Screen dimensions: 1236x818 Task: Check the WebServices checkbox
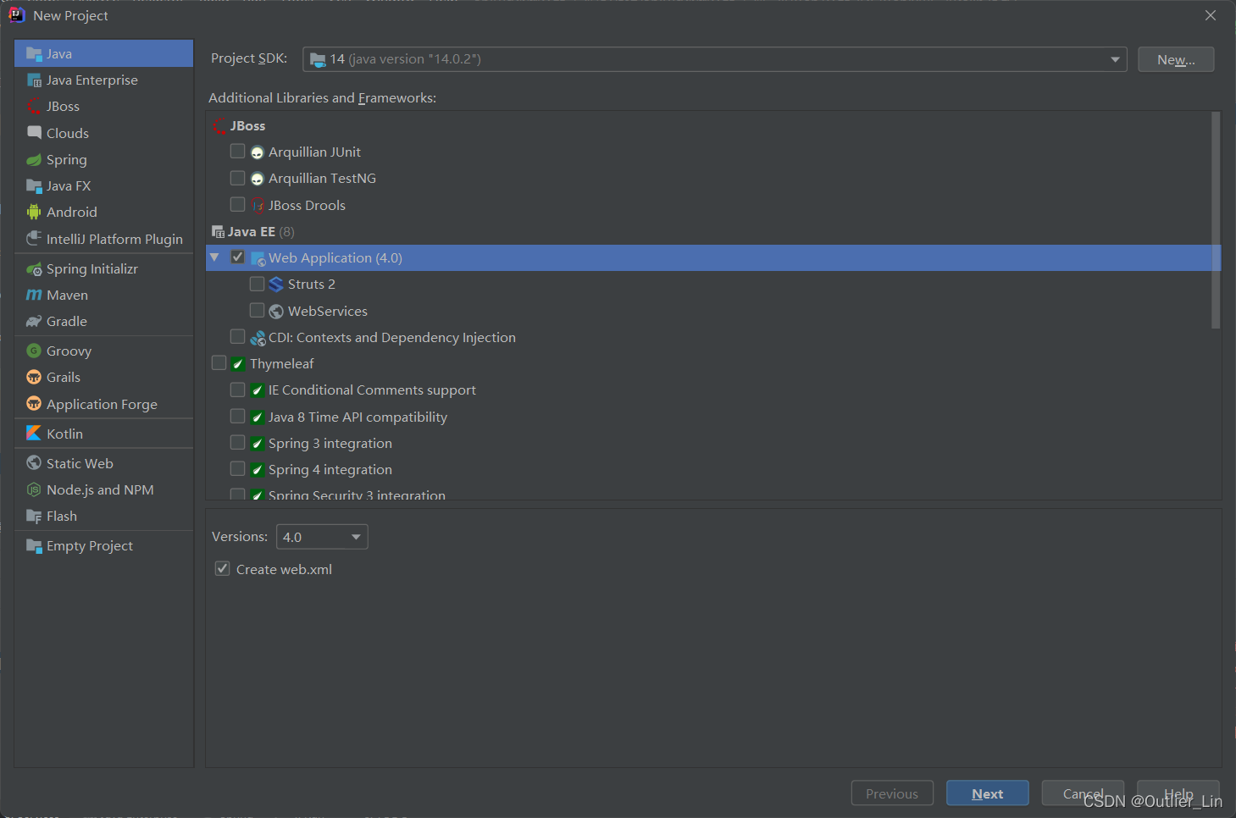(x=257, y=311)
